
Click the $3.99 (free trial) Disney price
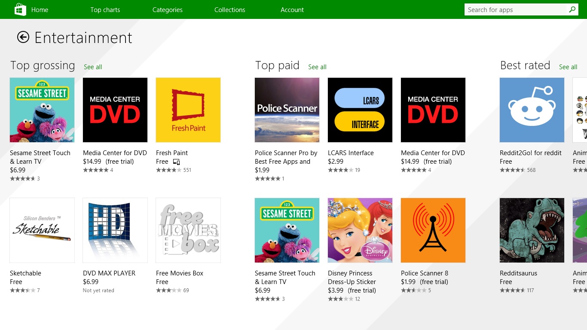click(352, 290)
